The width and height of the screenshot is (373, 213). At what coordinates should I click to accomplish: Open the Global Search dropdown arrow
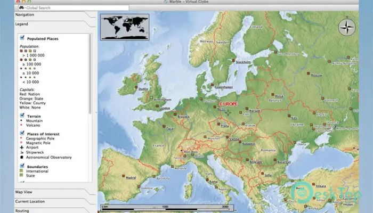(x=25, y=8)
